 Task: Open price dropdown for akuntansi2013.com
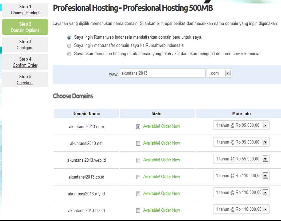coord(241,125)
